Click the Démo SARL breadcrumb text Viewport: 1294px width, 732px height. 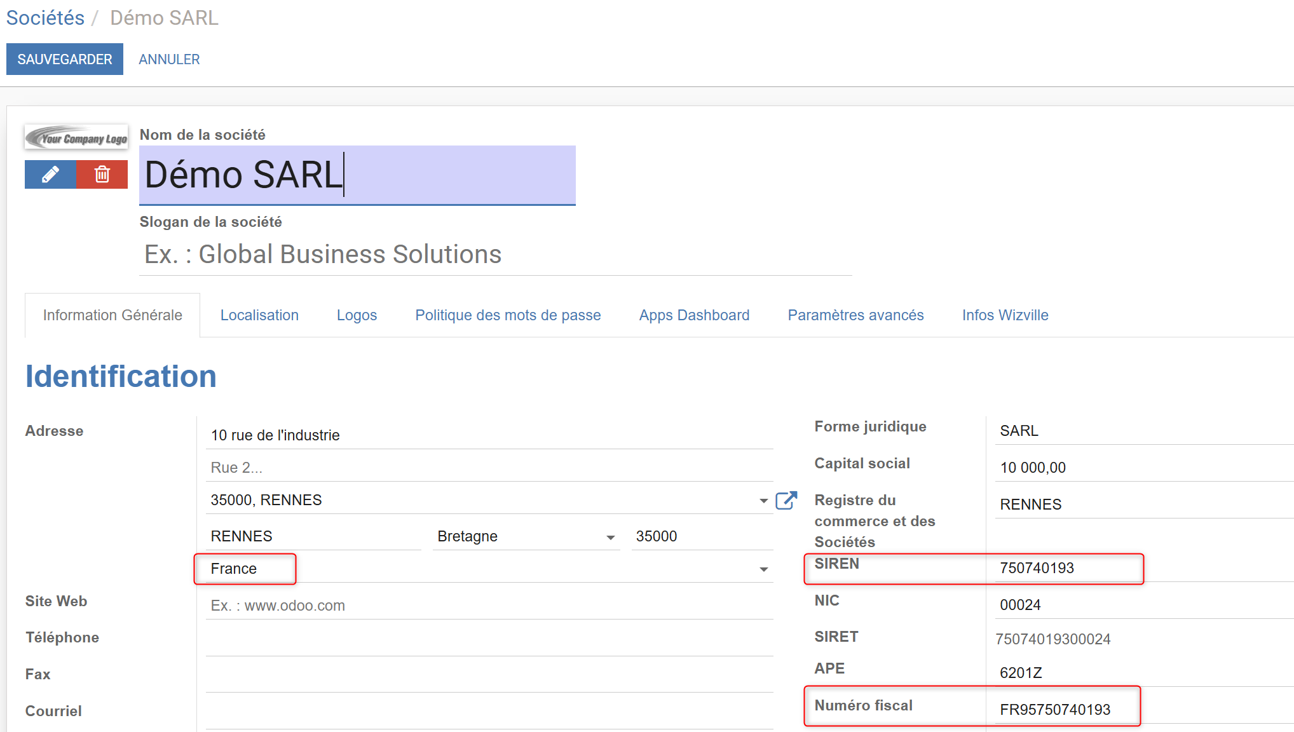(x=164, y=18)
